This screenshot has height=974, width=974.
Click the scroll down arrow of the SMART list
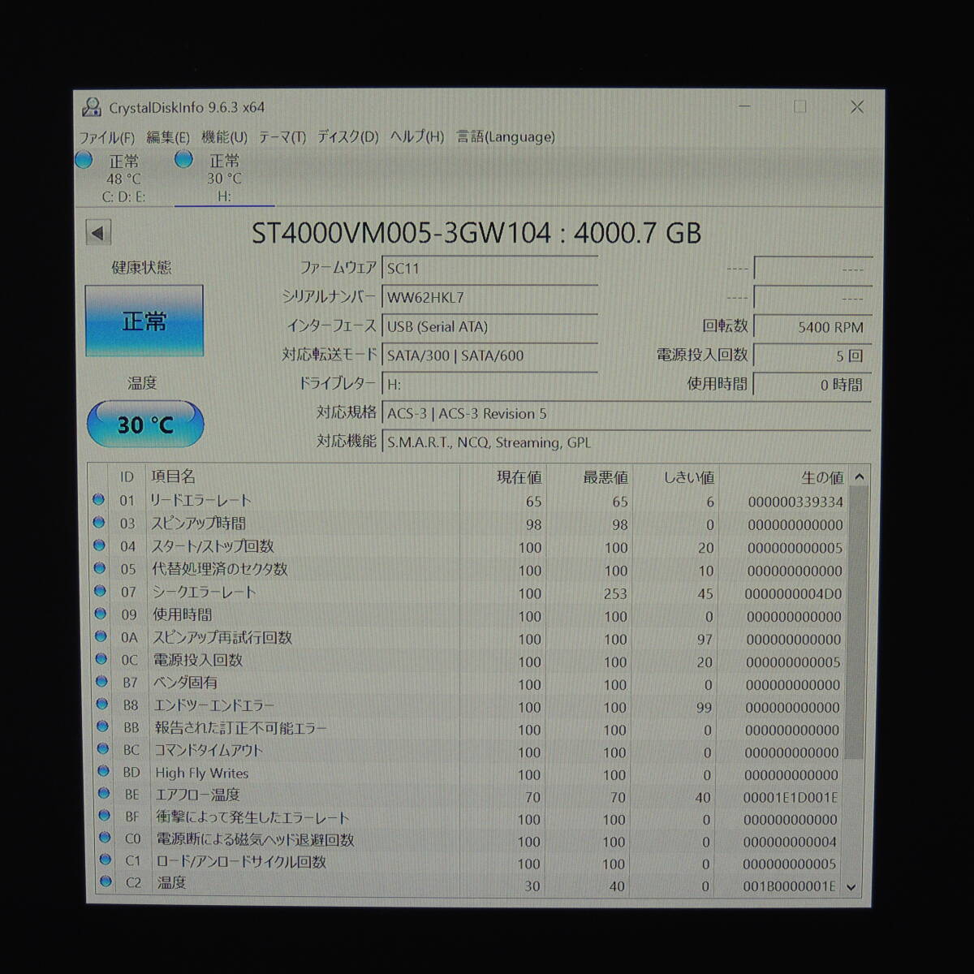pyautogui.click(x=851, y=887)
